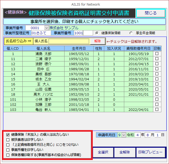Check the print box for 浦島 太郎
Viewport: 169px width, 164px height.
(157, 54)
